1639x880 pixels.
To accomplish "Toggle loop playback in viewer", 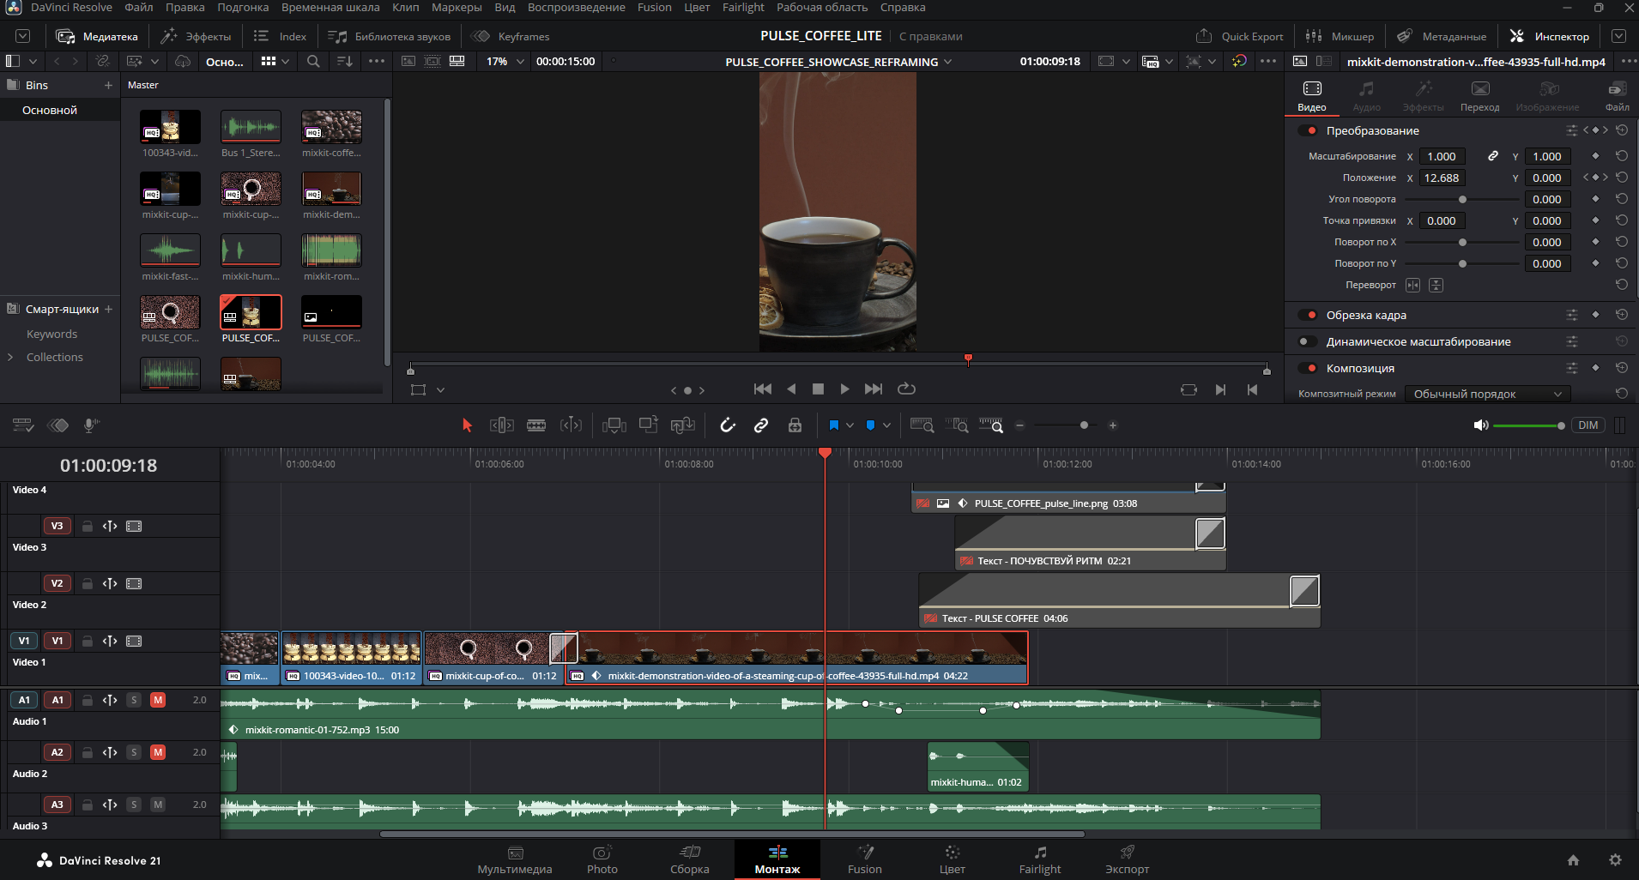I will (x=906, y=389).
